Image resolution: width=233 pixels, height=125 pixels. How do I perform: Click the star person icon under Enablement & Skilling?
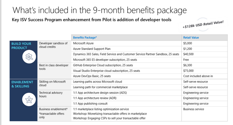click(29, 99)
